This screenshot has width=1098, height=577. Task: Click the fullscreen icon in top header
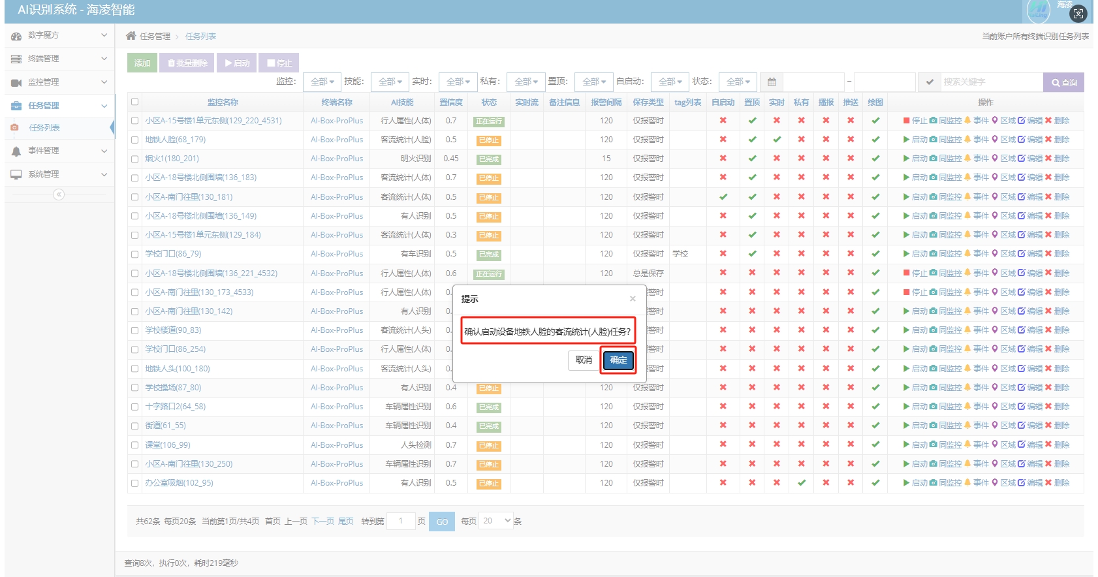[1078, 13]
